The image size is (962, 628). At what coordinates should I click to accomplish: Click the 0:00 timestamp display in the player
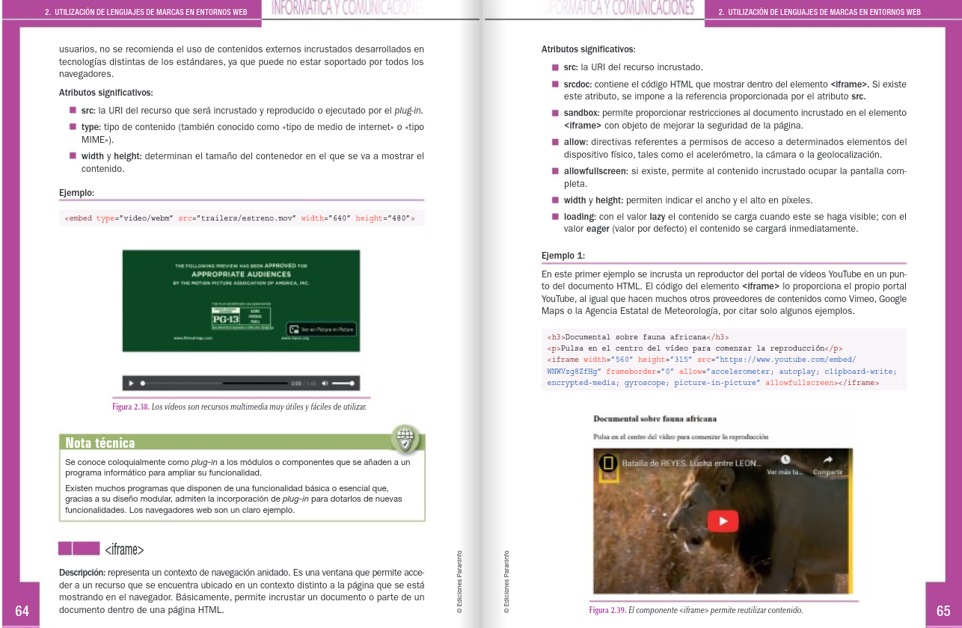coord(296,383)
